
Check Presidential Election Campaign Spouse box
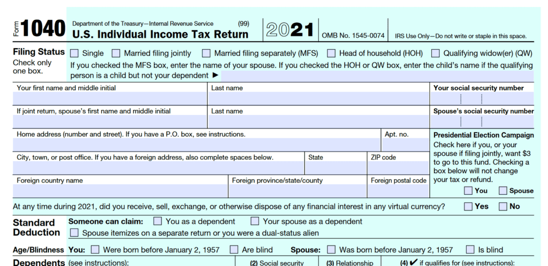coord(503,191)
